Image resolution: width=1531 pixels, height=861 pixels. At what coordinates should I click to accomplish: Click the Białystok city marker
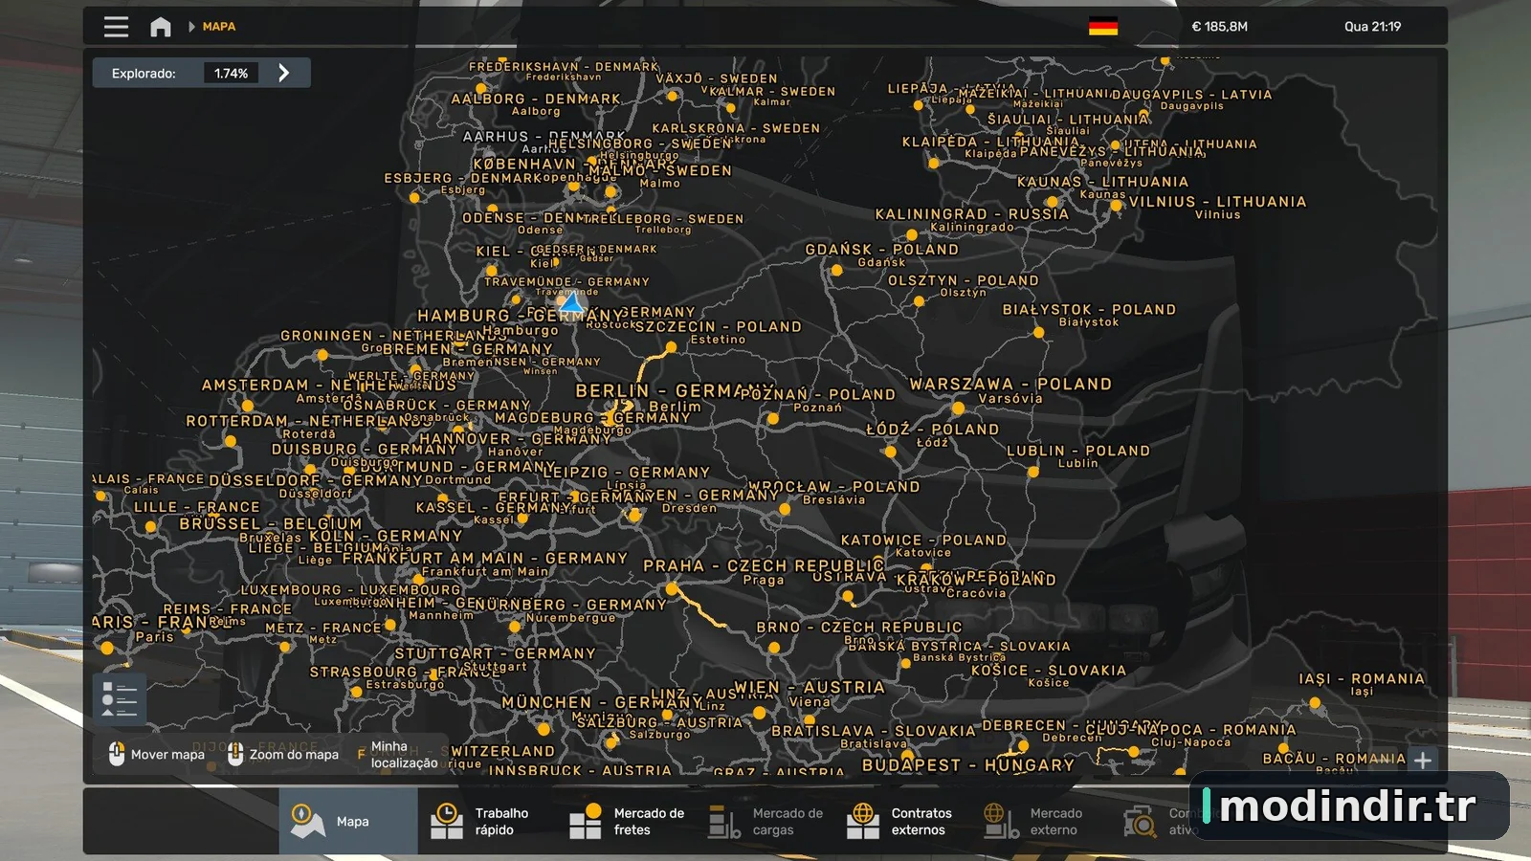click(x=1039, y=333)
